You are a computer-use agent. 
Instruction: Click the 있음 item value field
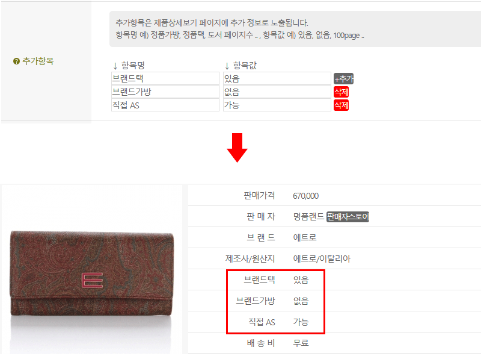tap(277, 78)
